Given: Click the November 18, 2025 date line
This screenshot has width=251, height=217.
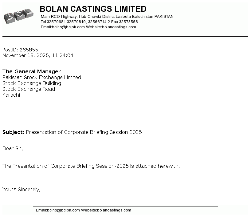Looking at the screenshot, I should pos(38,55).
